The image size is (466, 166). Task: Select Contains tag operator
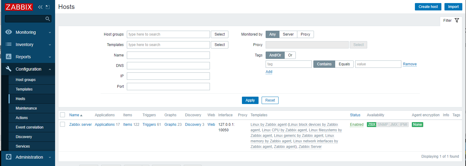324,64
